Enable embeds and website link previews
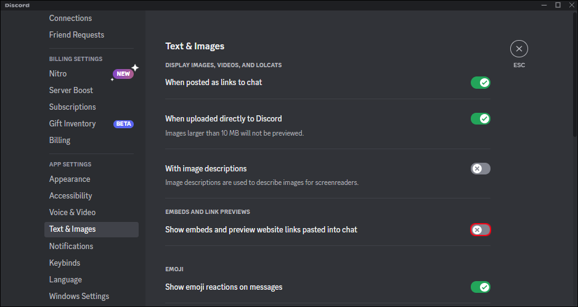 click(480, 229)
